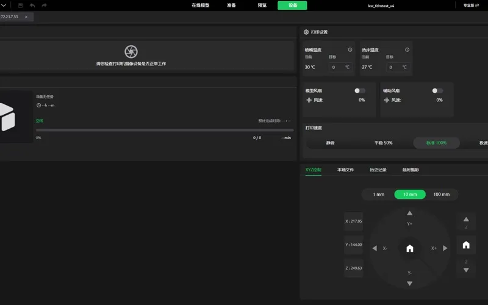Select the 10 mm step size
Image resolution: width=488 pixels, height=305 pixels.
click(410, 194)
